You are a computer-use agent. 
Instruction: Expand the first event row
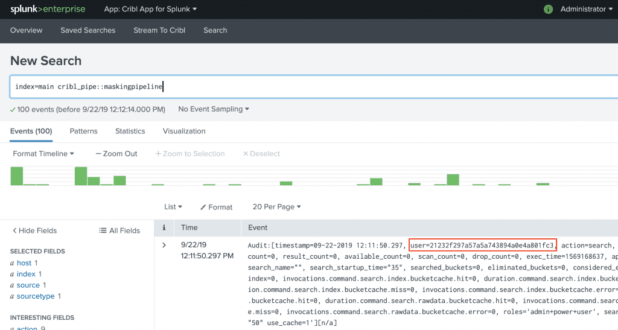(x=164, y=245)
